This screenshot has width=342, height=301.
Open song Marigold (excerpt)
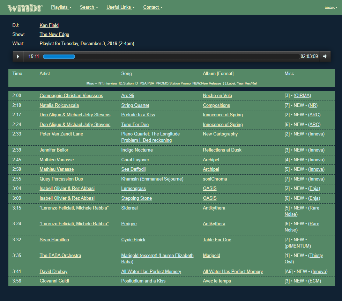[x=157, y=259]
